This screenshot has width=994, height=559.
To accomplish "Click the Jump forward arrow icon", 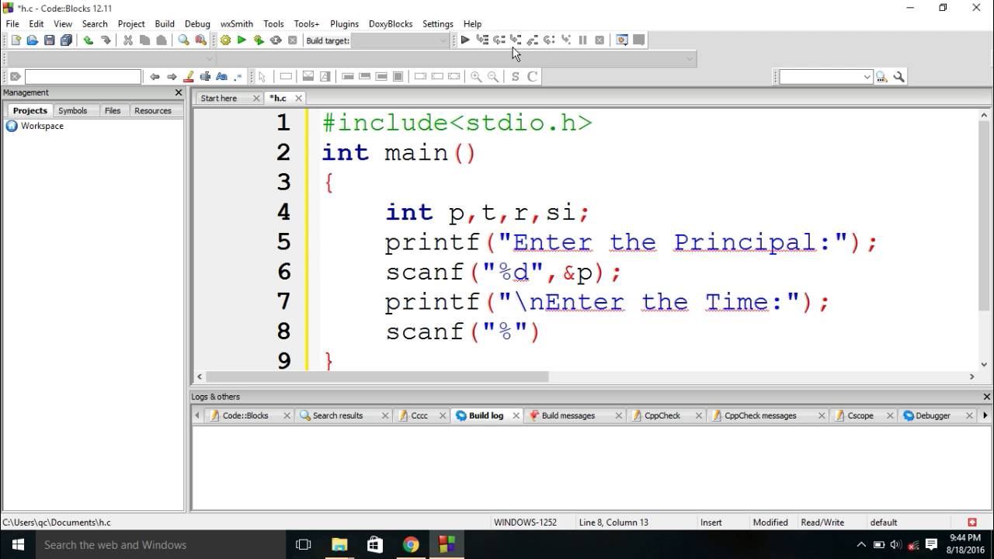I will 172,77.
